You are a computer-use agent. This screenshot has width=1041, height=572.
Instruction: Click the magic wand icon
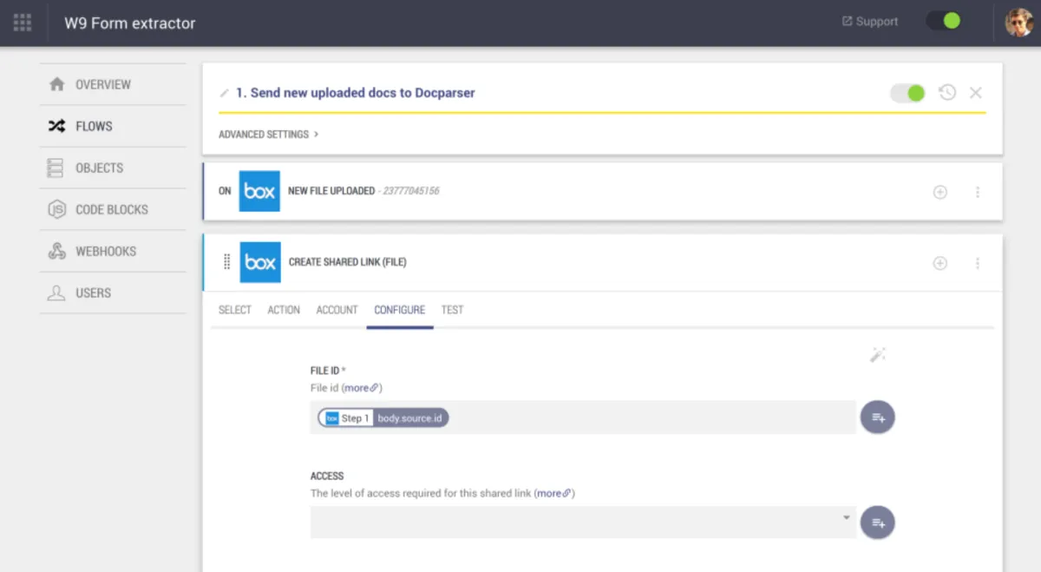(x=878, y=354)
